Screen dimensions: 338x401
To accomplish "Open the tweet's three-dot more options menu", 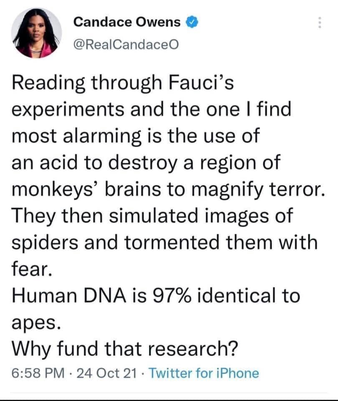I will pos(320,22).
